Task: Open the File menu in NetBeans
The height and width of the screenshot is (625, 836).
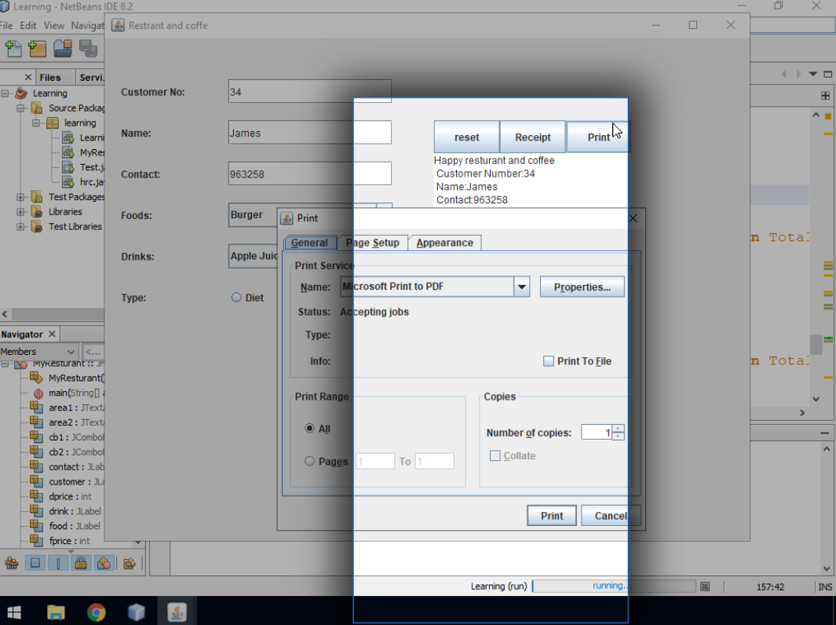Action: [x=5, y=26]
